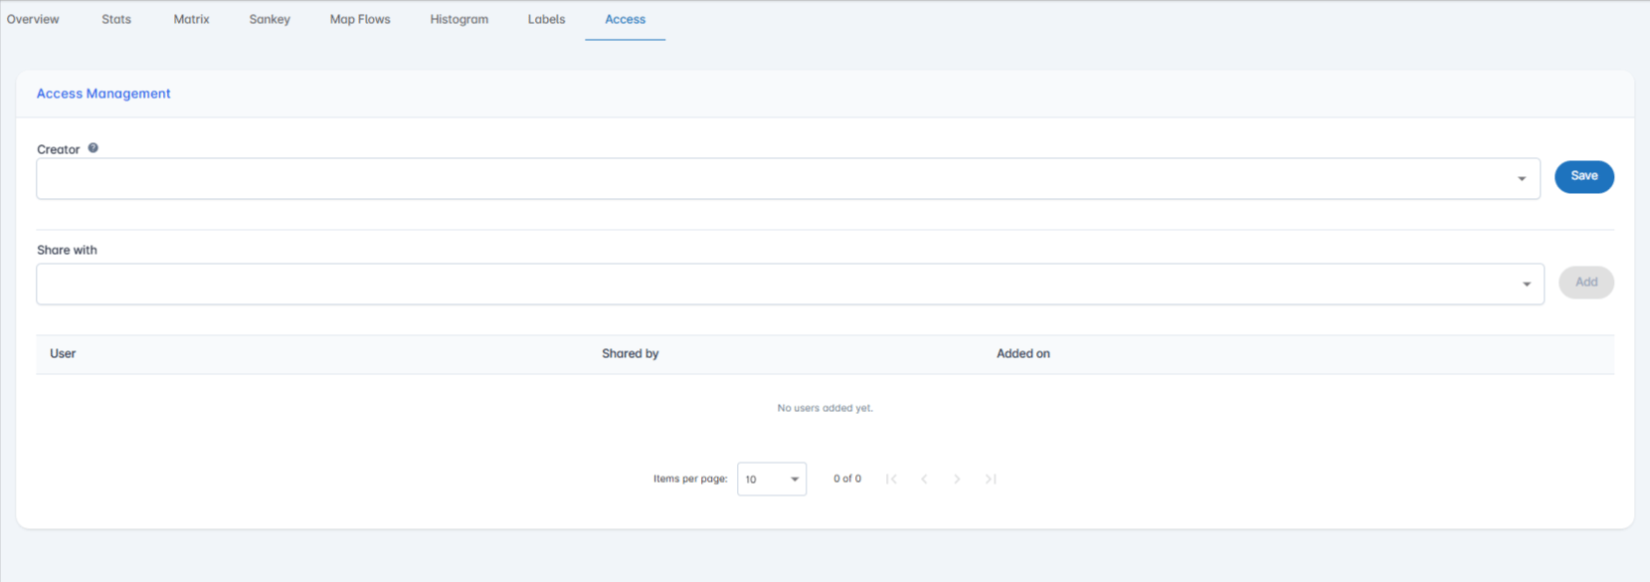Viewport: 1650px width, 582px height.
Task: Click the User column header
Action: 63,353
